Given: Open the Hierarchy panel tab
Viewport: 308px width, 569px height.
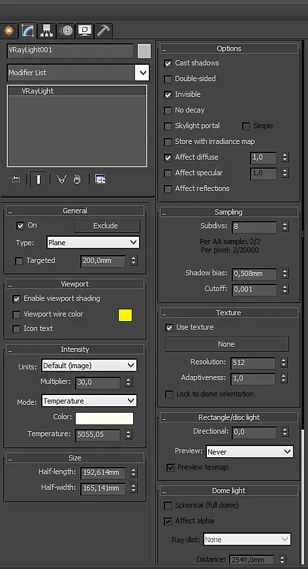Looking at the screenshot, I should click(x=47, y=31).
